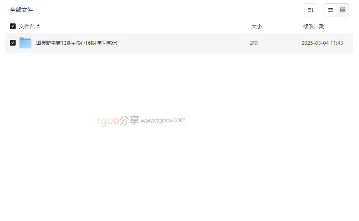Click the blue folder icon
359x221 pixels.
point(25,43)
